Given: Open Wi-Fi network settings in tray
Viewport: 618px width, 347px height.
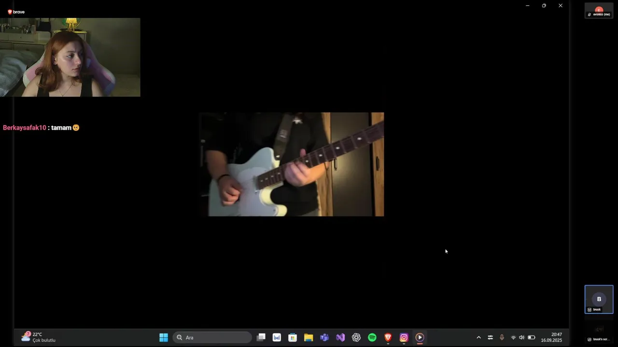Looking at the screenshot, I should [513, 337].
